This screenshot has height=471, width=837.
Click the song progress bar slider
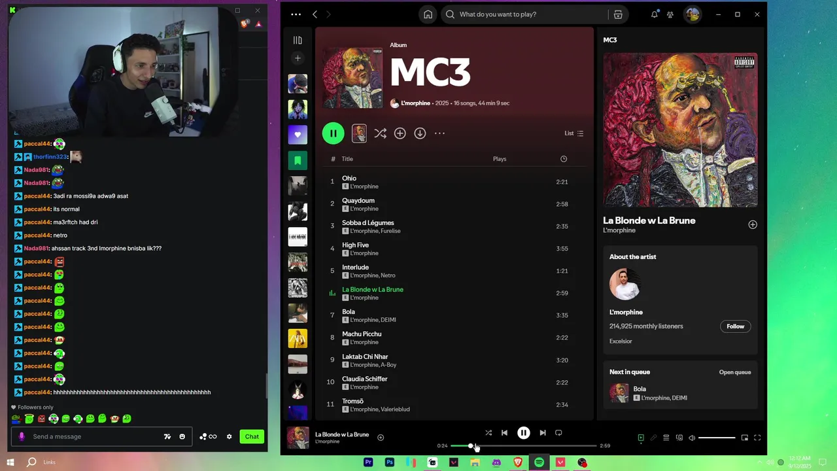tap(524, 446)
